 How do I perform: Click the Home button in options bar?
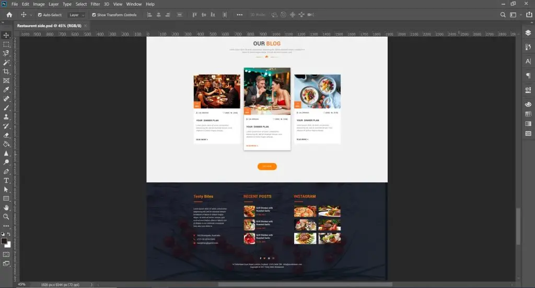(x=9, y=15)
